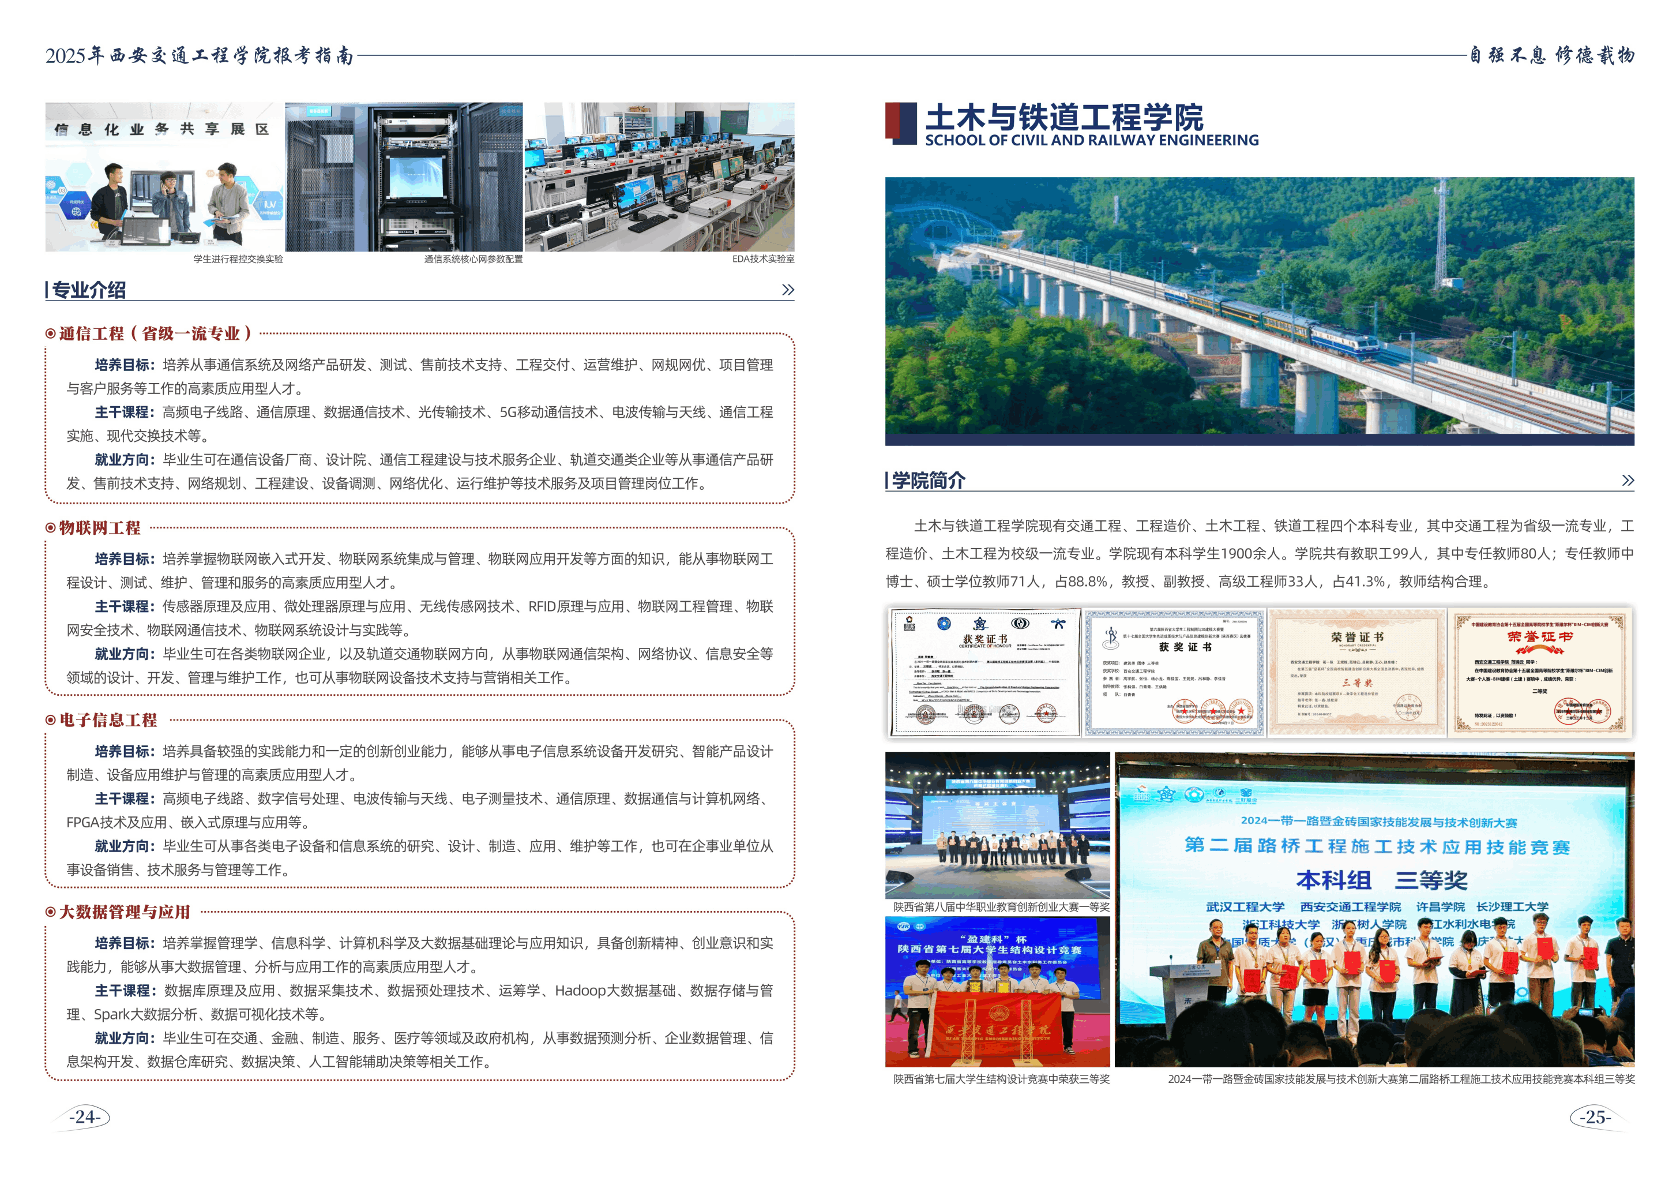Image resolution: width=1680 pixels, height=1181 pixels.
Task: Click the red-bordered 荣誉证书 二等奖 certificate
Action: (x=1540, y=672)
